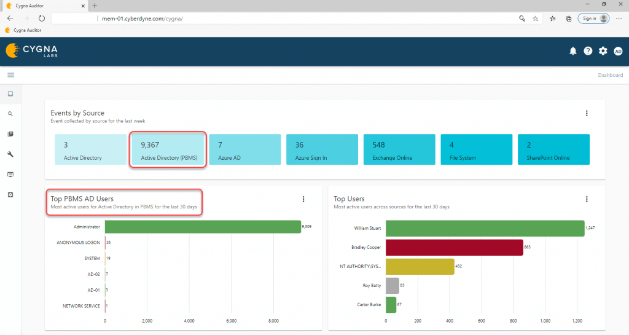Expand the Top Users panel options menu
Image resolution: width=629 pixels, height=335 pixels.
point(587,199)
